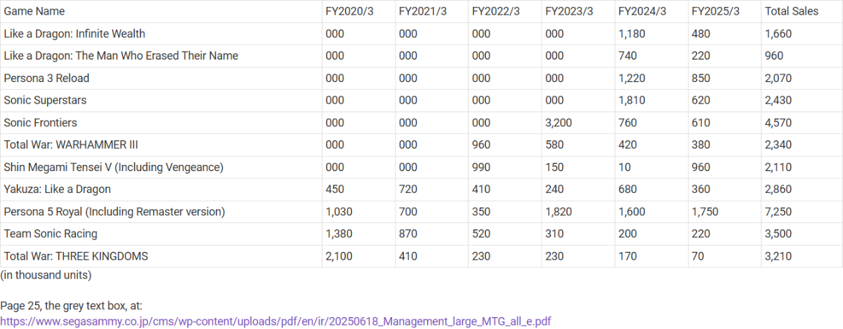Select Total War: WARHAMMER III cell
This screenshot has width=843, height=329.
71,145
